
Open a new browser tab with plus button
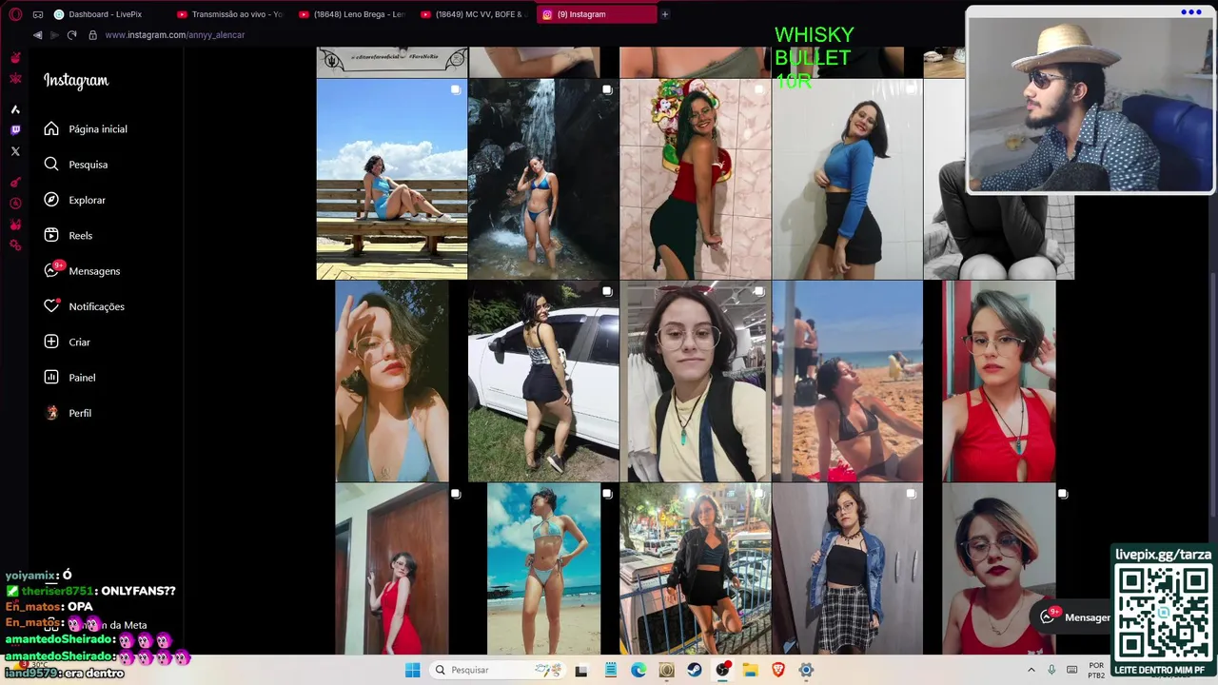coord(665,14)
